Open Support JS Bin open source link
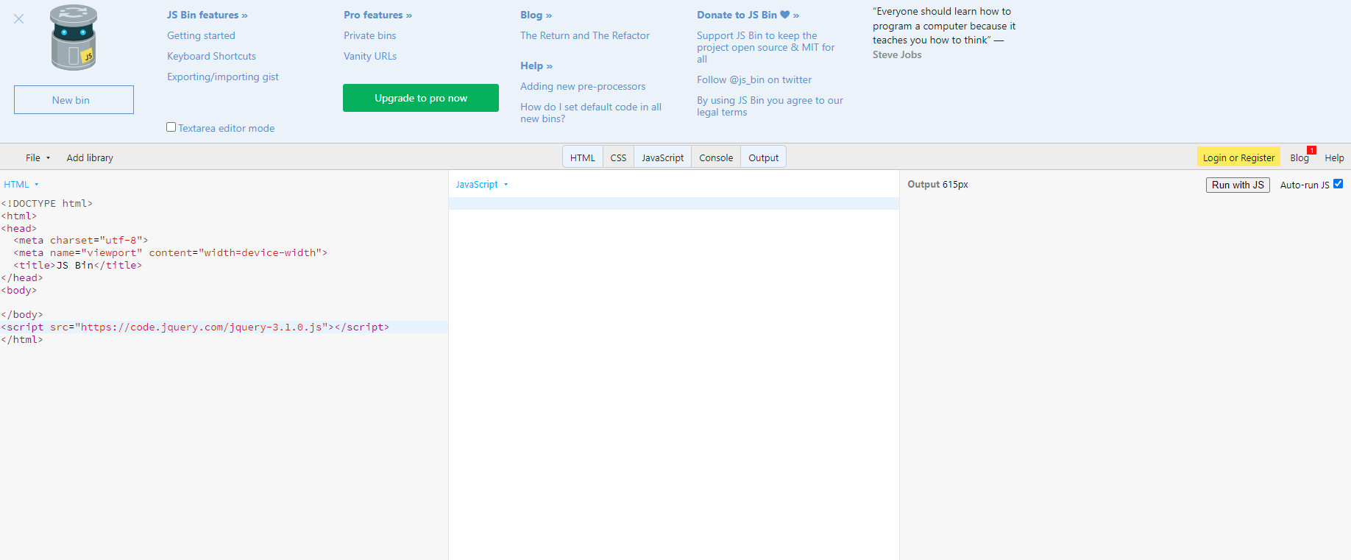Image resolution: width=1351 pixels, height=560 pixels. click(x=765, y=47)
